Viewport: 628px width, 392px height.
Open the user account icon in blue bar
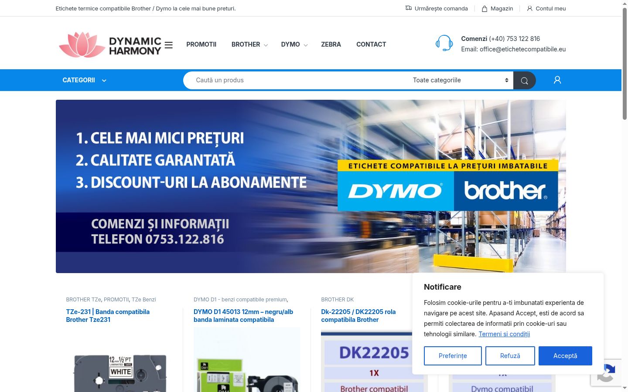pos(557,80)
